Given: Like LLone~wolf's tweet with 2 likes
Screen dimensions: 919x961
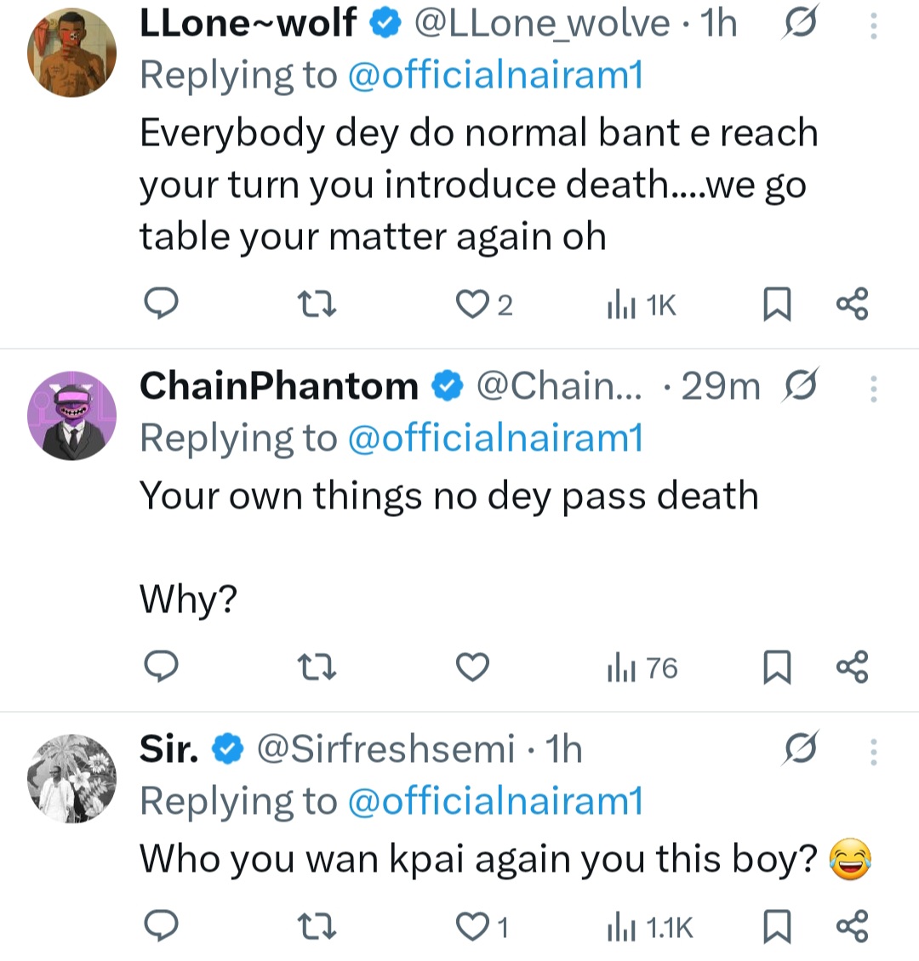Looking at the screenshot, I should tap(472, 304).
